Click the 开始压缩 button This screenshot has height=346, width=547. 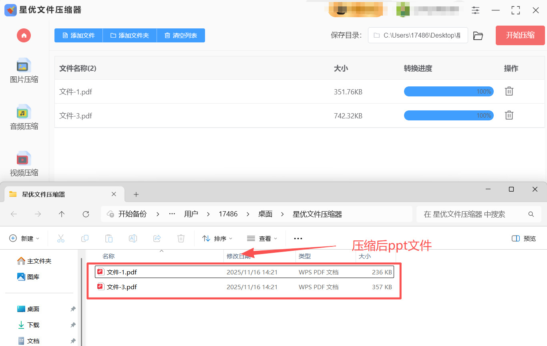pyautogui.click(x=520, y=35)
